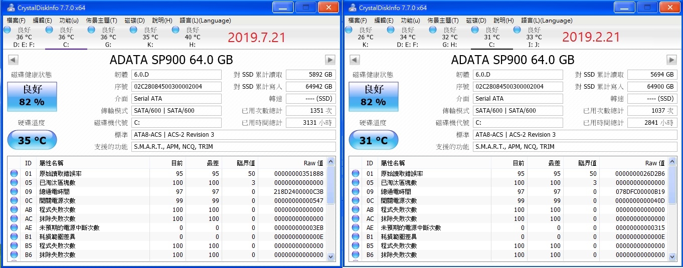683x268 pixels.
Task: Click 良好 82% health status in right window
Action: click(x=373, y=96)
